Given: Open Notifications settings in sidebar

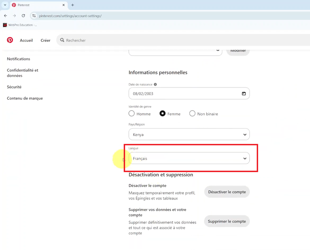Looking at the screenshot, I should [19, 59].
